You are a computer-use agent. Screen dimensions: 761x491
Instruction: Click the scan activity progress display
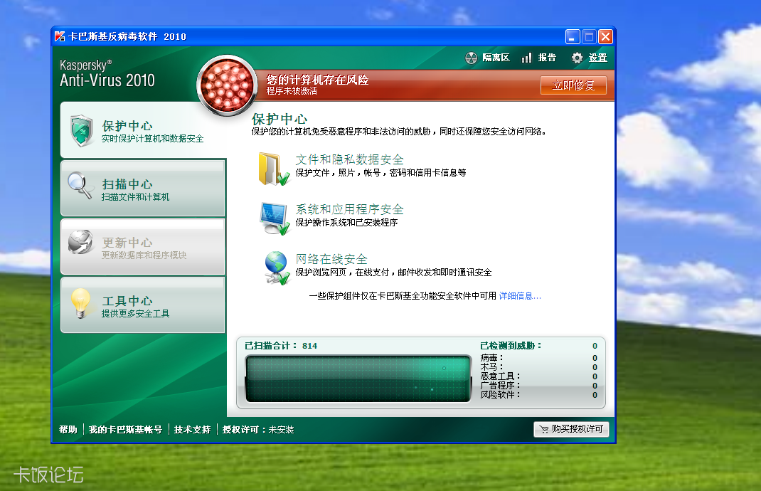coord(358,380)
